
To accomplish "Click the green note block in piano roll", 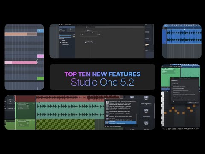I will pos(40,78).
